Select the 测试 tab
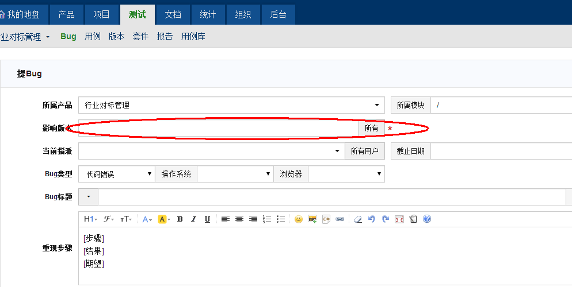This screenshot has height=287, width=572. point(137,14)
